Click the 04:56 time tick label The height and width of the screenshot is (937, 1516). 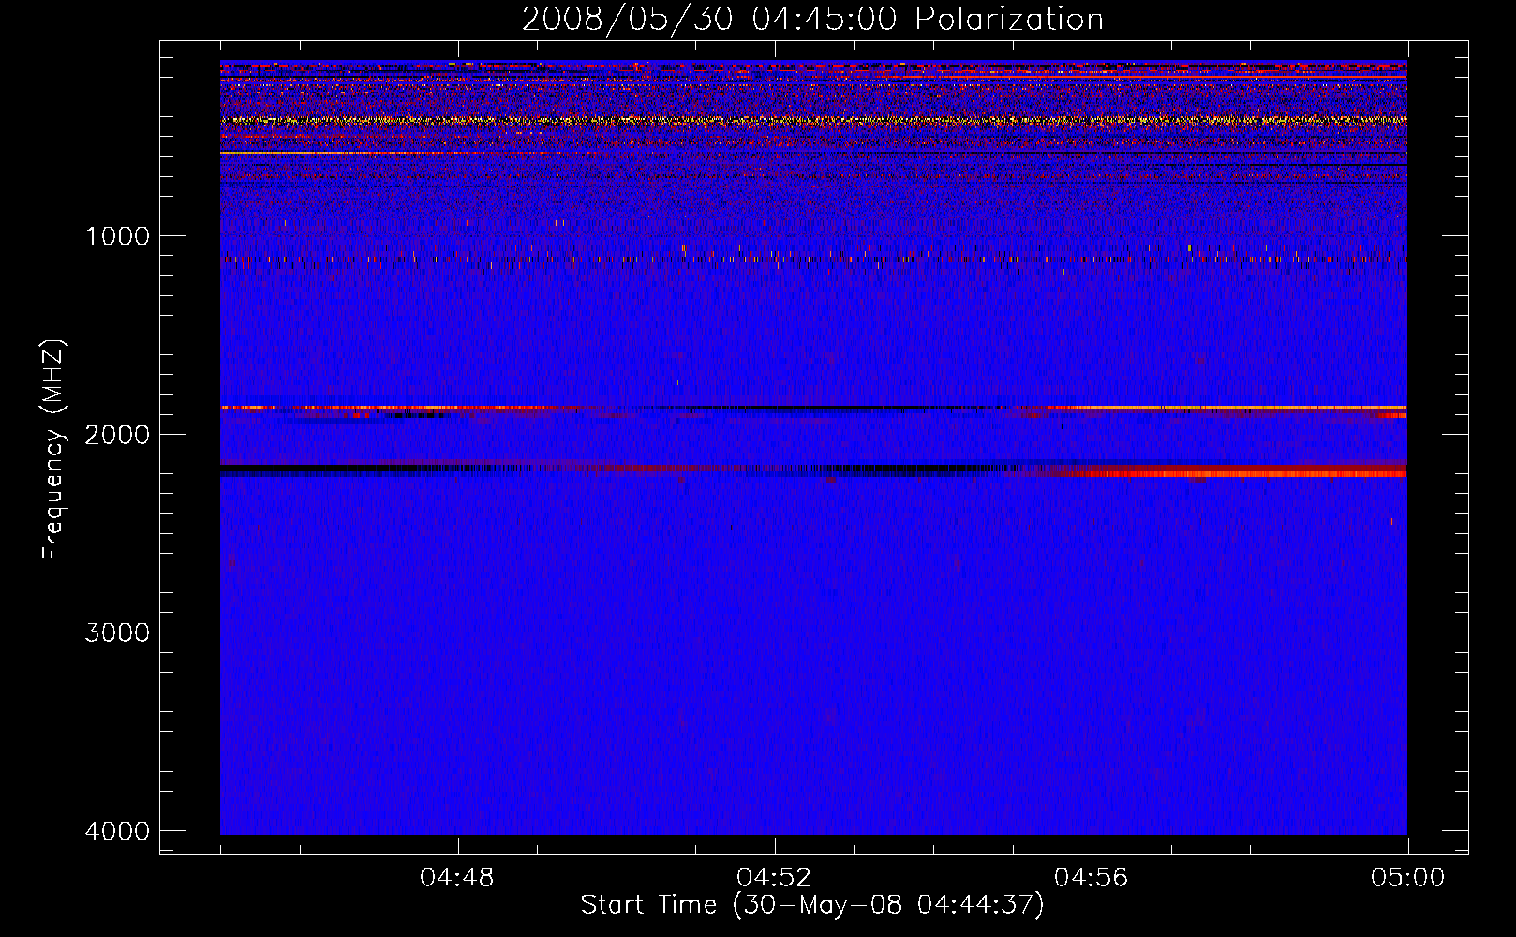click(1092, 878)
